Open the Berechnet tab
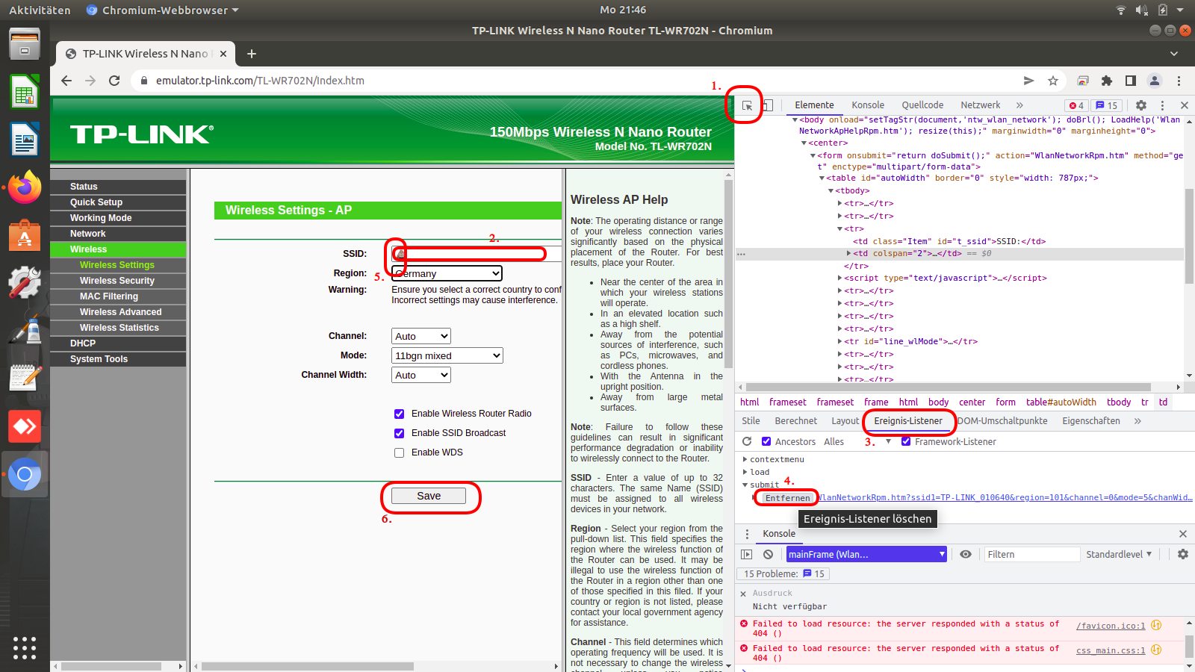The width and height of the screenshot is (1195, 672). point(796,421)
